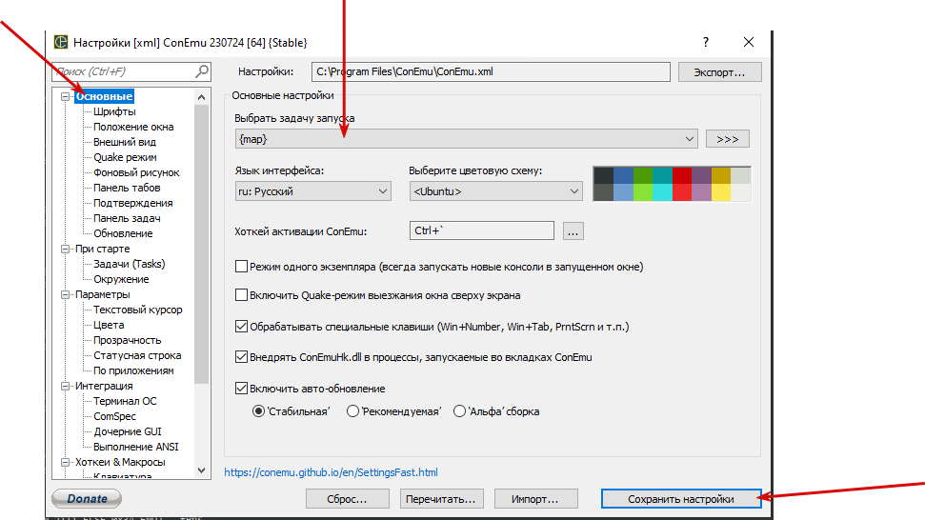Click the ConEmu activation hotkey field
This screenshot has height=520, width=925.
(x=481, y=230)
